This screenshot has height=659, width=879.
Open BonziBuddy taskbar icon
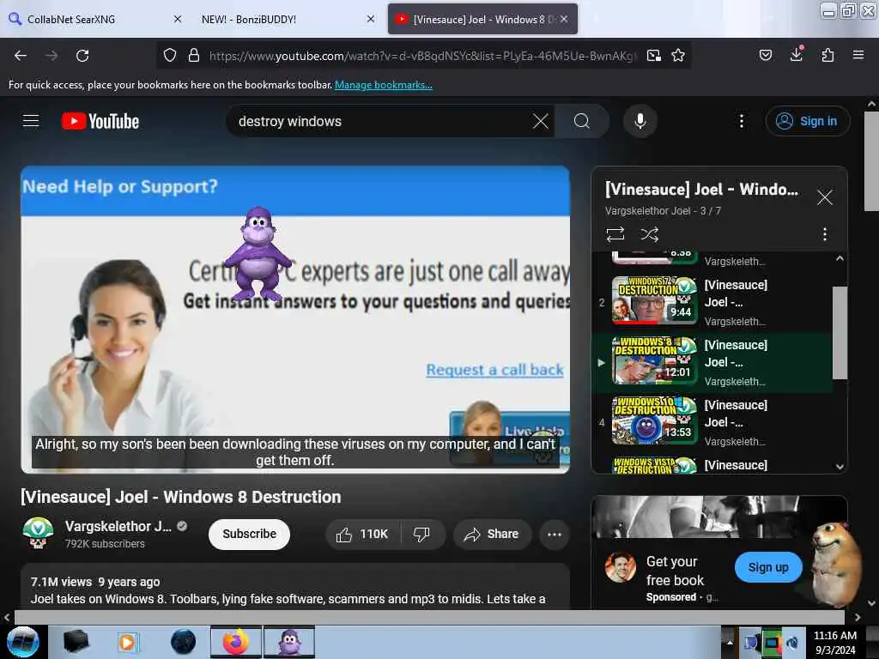coord(289,642)
